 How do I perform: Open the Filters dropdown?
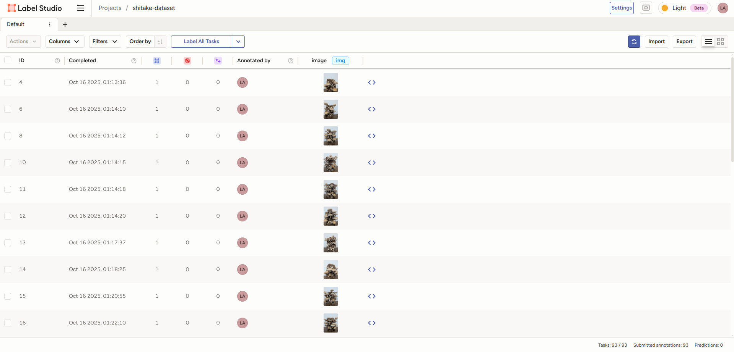tap(105, 42)
